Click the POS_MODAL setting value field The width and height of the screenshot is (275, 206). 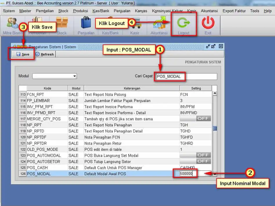195,173
